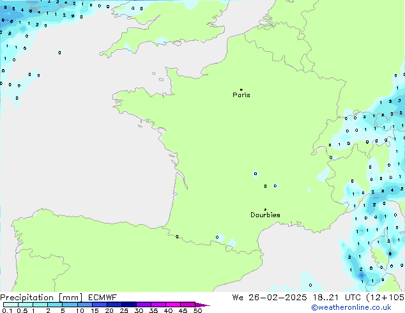Select the 40 to 45 mm legend swatch
The image size is (405, 313).
point(173,305)
